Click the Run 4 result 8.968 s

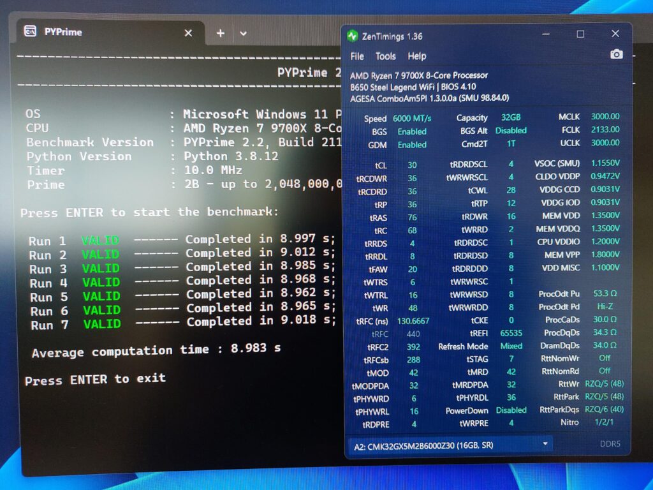[308, 279]
